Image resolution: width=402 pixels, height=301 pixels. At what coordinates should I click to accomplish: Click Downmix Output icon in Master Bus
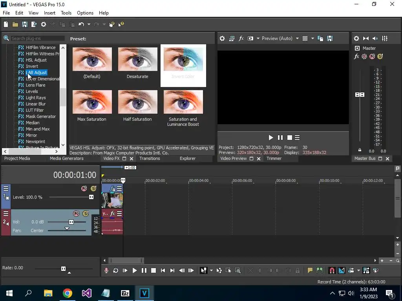coord(366,38)
